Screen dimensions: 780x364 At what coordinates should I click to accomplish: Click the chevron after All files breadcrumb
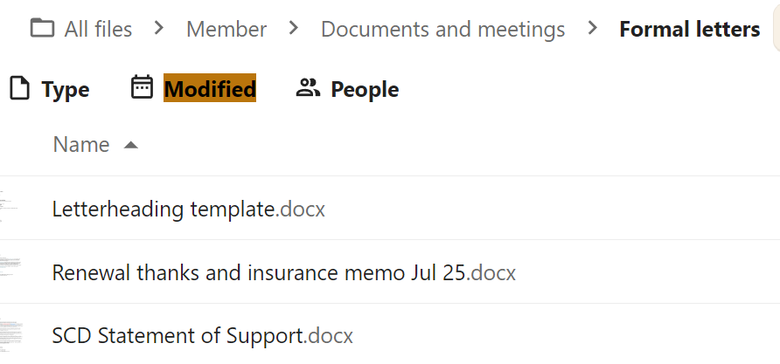coord(159,28)
